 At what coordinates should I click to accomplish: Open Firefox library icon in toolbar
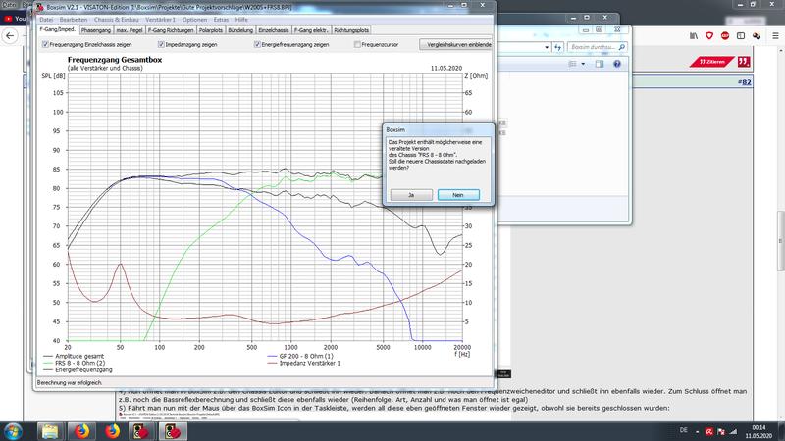(x=695, y=35)
